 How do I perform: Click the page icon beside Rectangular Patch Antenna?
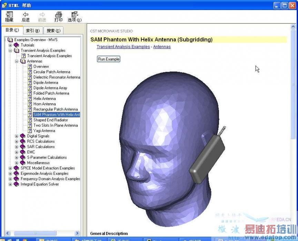click(30, 109)
